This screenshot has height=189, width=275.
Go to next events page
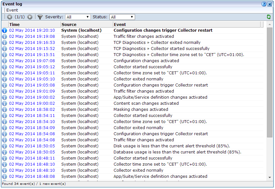30,17
